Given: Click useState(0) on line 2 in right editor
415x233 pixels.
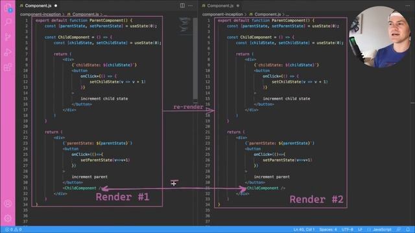Looking at the screenshot, I should 324,26.
